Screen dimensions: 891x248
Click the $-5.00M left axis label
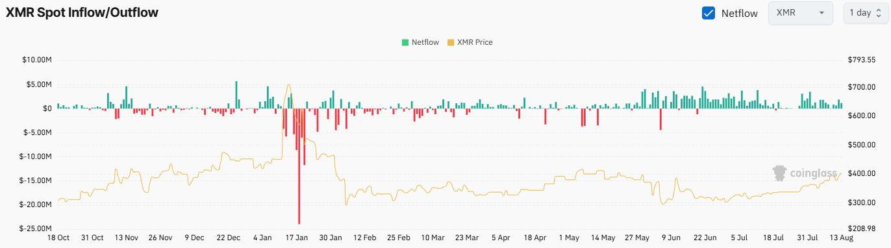(x=38, y=132)
